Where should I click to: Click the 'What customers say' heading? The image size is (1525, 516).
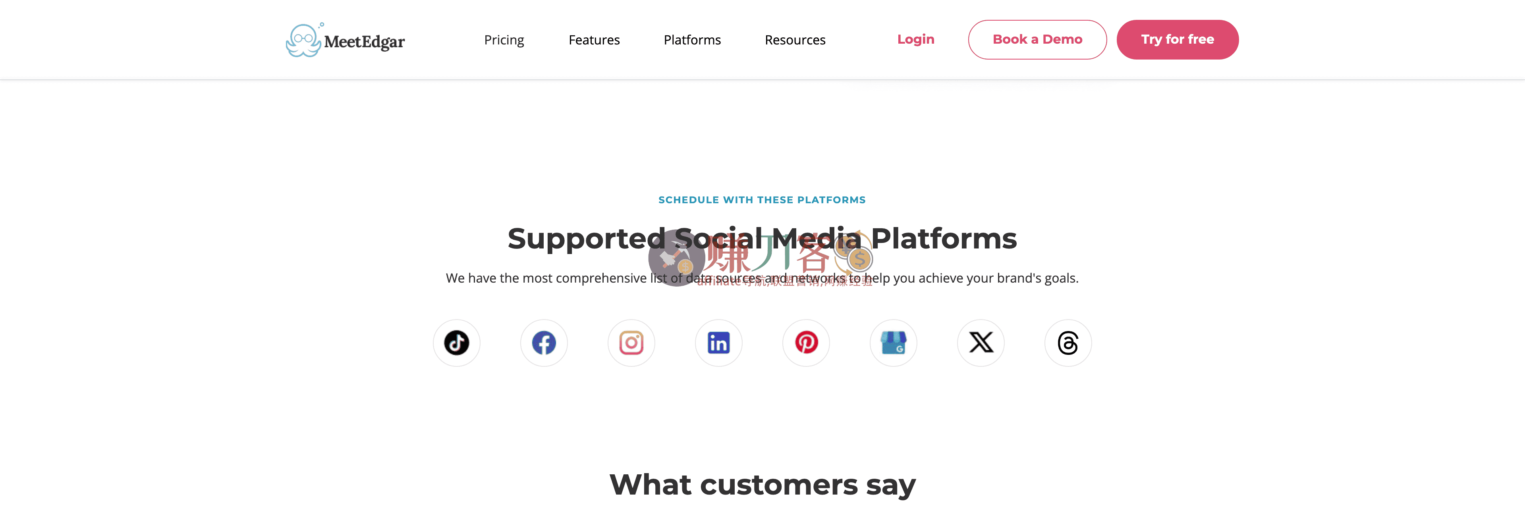762,485
